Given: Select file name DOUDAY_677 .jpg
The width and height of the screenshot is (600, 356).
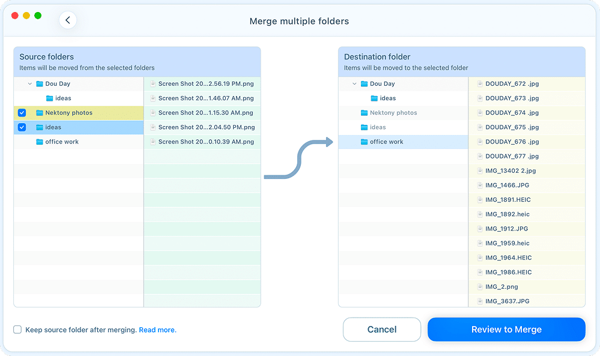Looking at the screenshot, I should tap(512, 157).
